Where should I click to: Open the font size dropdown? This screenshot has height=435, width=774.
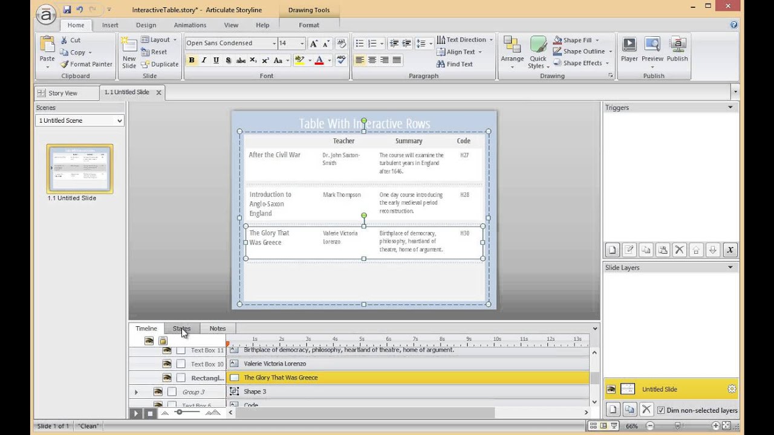[302, 43]
